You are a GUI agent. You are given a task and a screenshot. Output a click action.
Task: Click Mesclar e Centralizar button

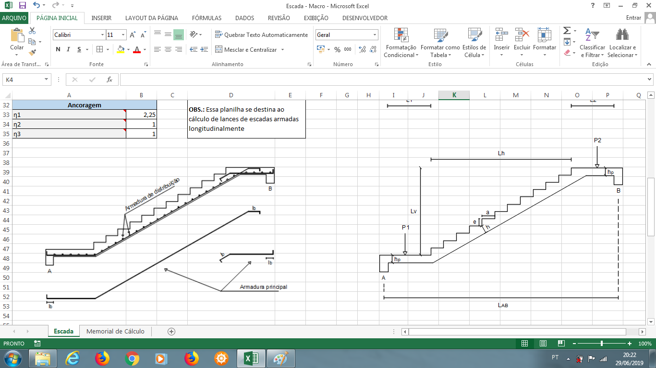click(246, 49)
